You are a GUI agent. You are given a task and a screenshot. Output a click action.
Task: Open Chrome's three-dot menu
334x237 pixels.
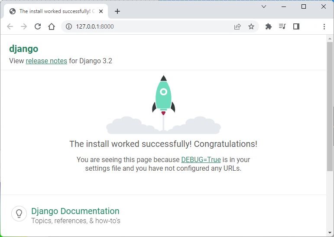click(324, 26)
